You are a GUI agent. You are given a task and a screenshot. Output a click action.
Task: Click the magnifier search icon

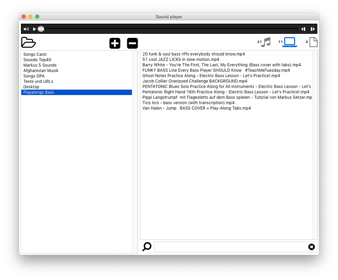point(147,247)
